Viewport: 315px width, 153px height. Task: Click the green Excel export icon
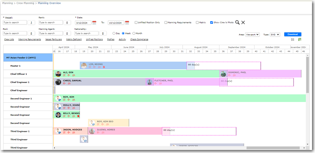(x=300, y=39)
